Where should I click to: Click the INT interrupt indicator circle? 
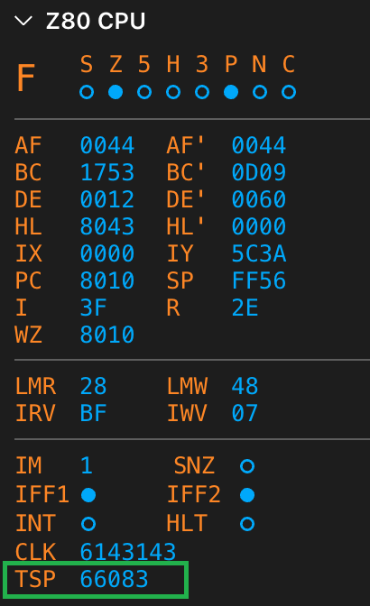[88, 524]
